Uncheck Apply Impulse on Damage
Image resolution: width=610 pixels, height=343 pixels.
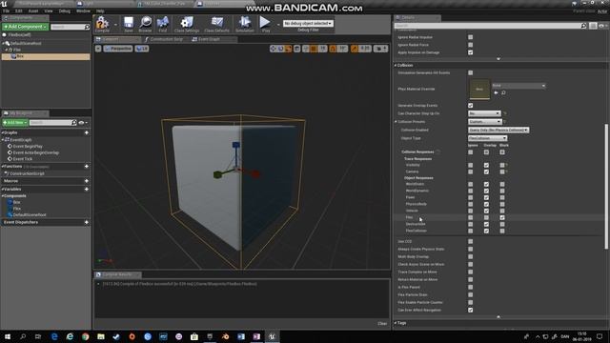pos(470,52)
